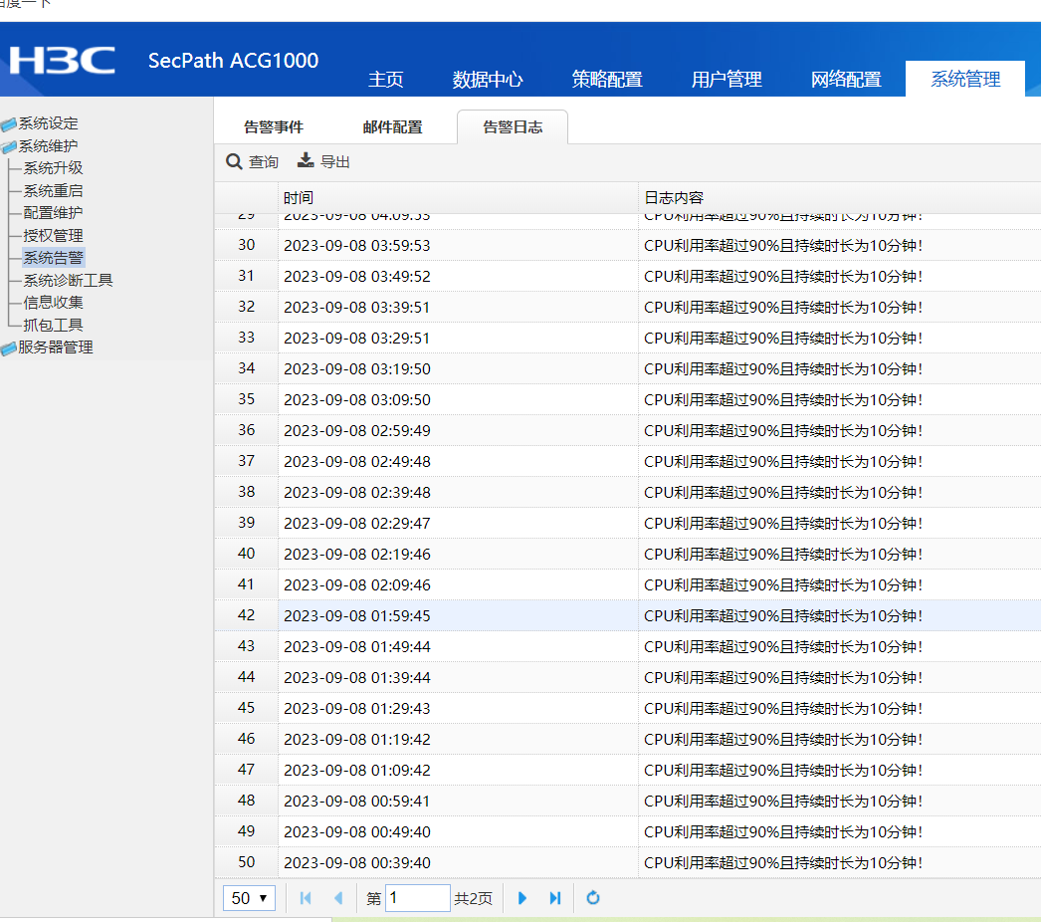
Task: Select row 41 timestamp 2023-09-08 02:09:46
Action: point(357,585)
